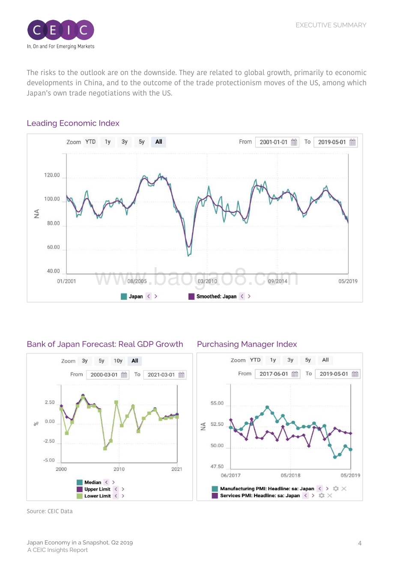
Task: Select YTD zoom in Purchasing Manager Index
Action: (255, 360)
